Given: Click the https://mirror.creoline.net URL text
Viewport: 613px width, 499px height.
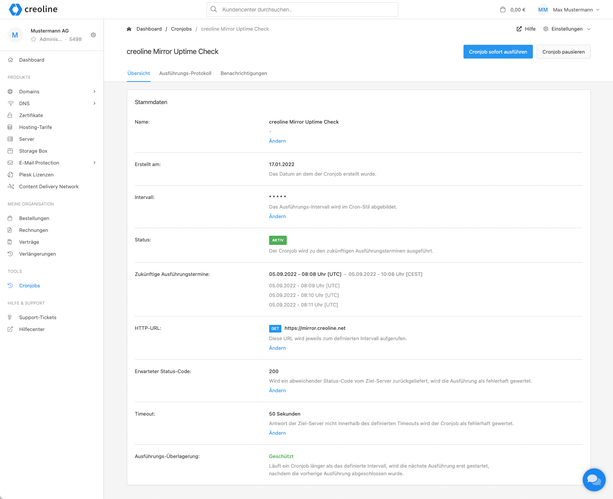Looking at the screenshot, I should tap(315, 328).
